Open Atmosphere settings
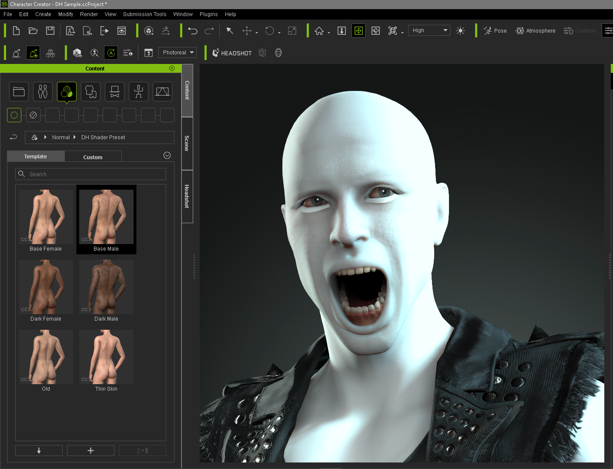613x469 pixels. [536, 30]
